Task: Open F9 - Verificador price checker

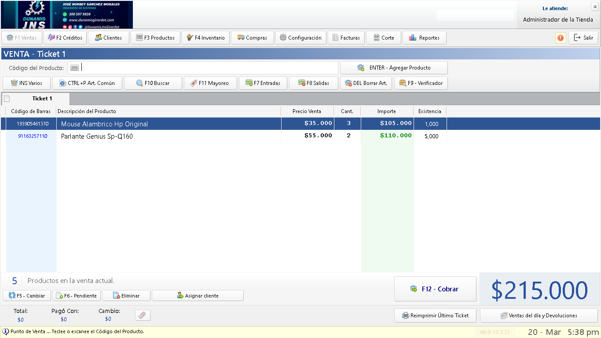Action: 421,83
